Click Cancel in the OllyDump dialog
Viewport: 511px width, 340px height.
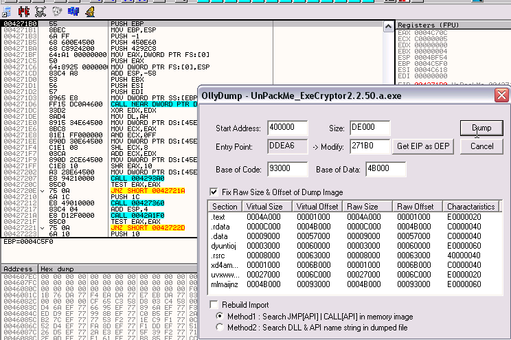[x=481, y=146]
